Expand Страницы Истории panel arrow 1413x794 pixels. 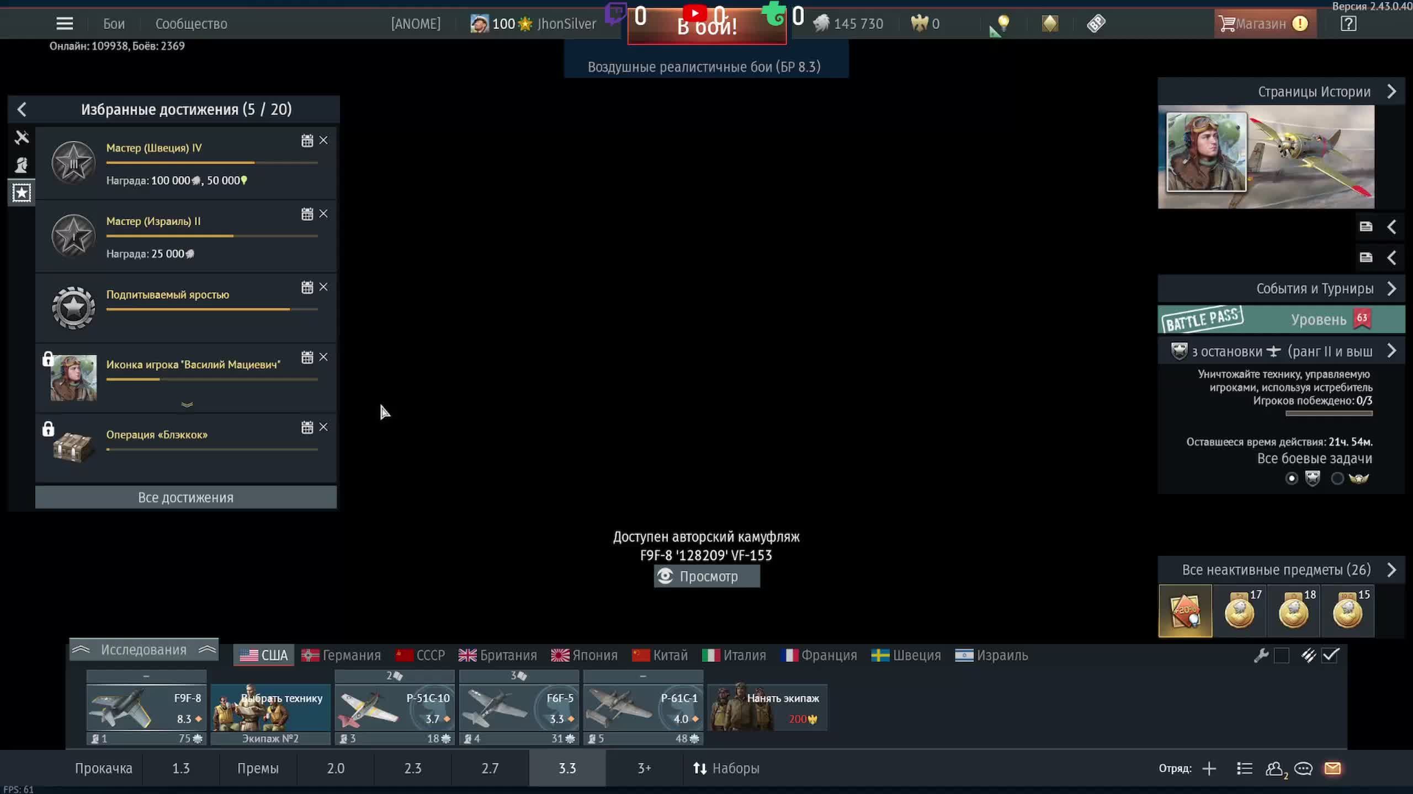tap(1391, 92)
